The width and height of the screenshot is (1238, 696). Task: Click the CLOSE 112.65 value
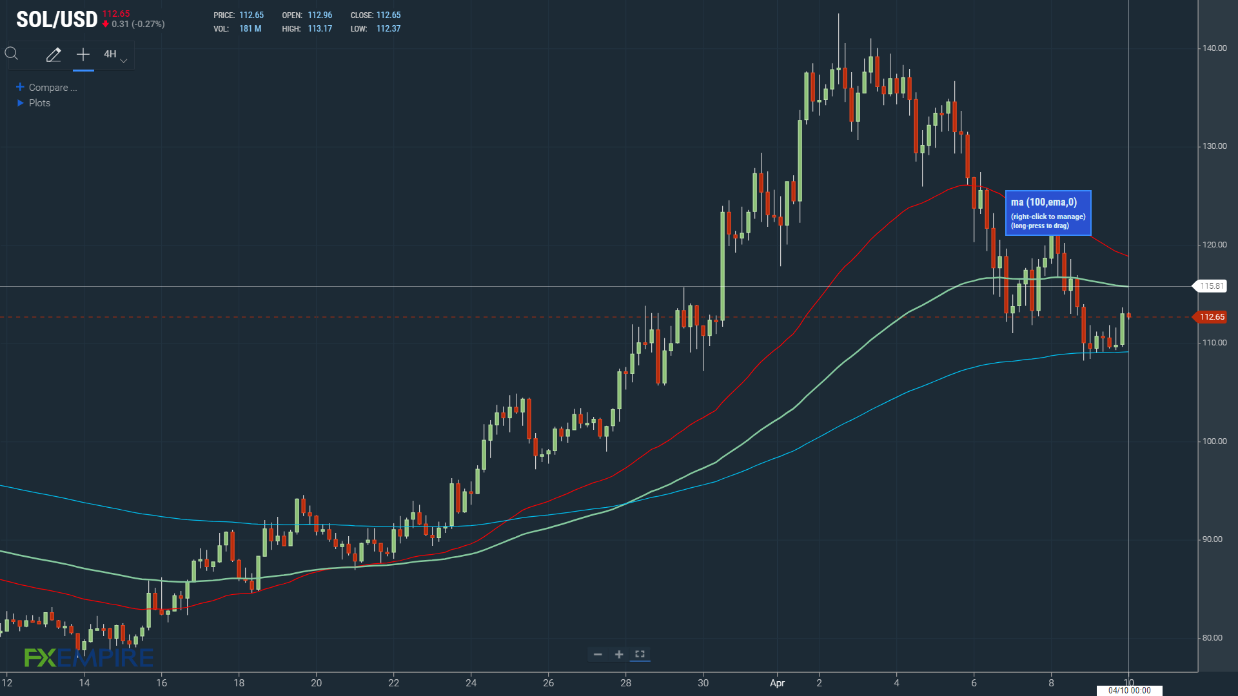click(388, 15)
